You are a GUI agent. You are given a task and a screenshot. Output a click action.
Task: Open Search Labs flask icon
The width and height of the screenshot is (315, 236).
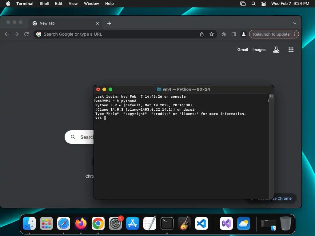point(276,50)
